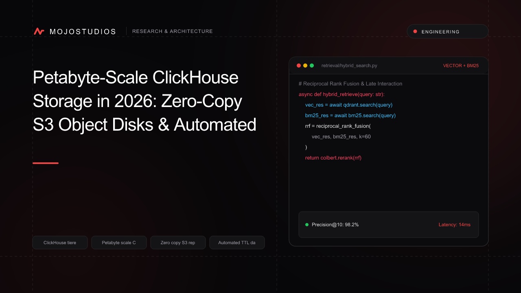The height and width of the screenshot is (293, 521).
Task: Click the yellow window dot
Action: pos(305,66)
